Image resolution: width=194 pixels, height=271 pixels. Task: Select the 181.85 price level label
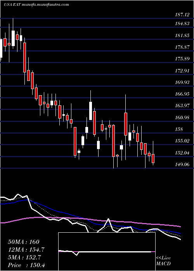(182, 36)
